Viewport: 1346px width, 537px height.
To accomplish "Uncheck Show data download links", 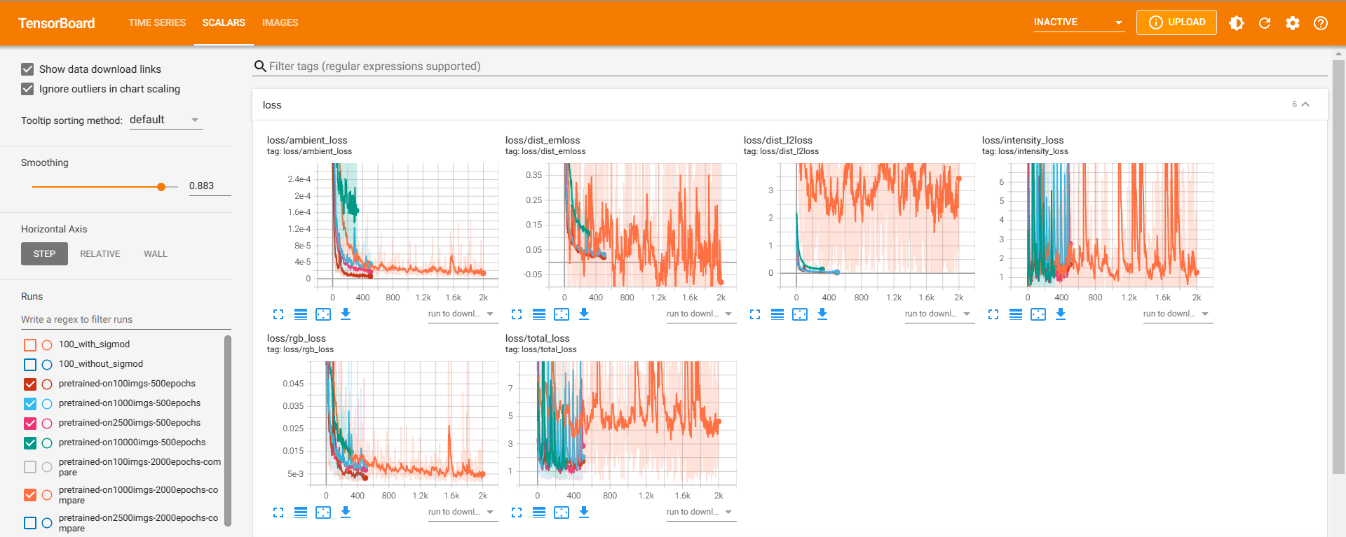I will [27, 69].
